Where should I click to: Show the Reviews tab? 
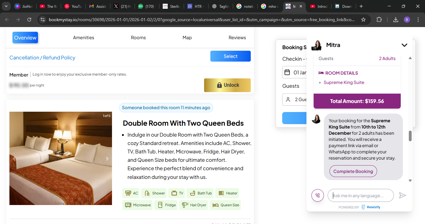click(x=237, y=38)
